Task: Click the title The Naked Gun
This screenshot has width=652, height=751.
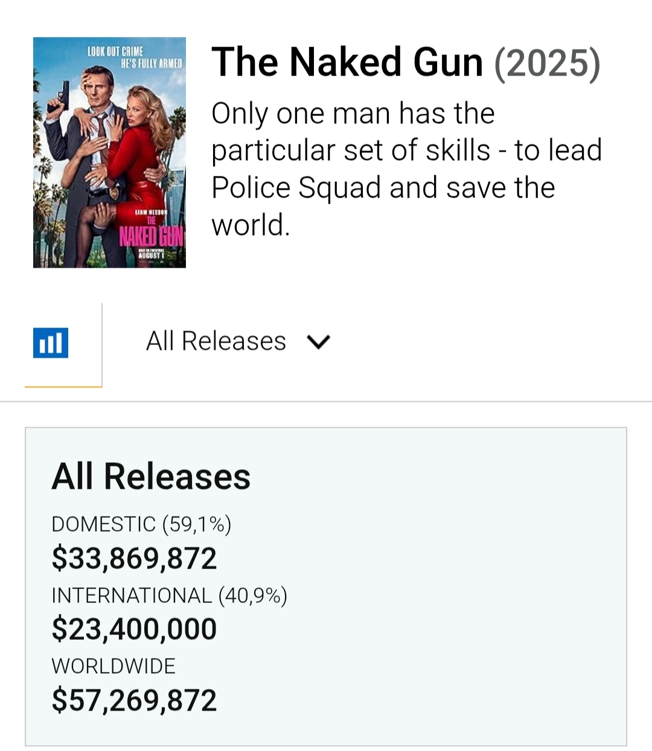Action: [347, 62]
